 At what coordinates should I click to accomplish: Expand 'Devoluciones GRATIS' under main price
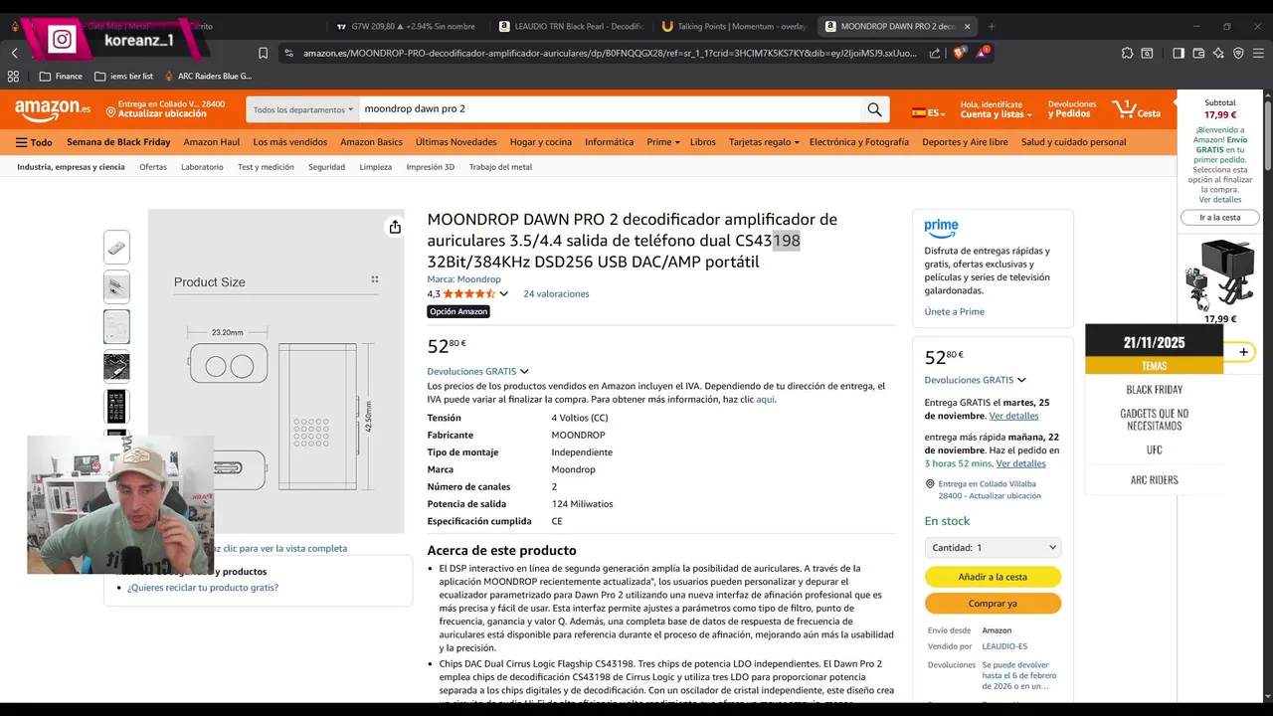[x=477, y=371]
